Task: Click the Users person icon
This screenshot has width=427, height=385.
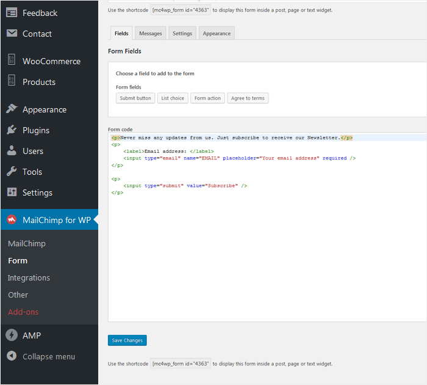Action: (x=12, y=150)
